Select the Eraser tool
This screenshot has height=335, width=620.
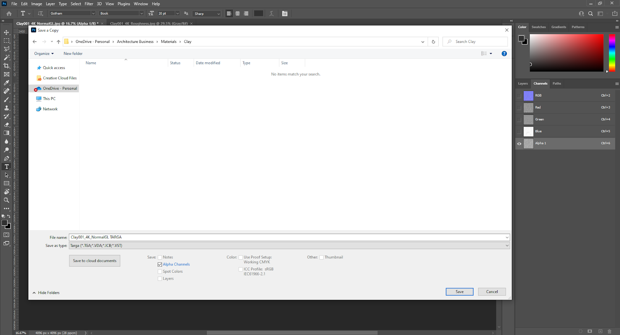click(7, 125)
